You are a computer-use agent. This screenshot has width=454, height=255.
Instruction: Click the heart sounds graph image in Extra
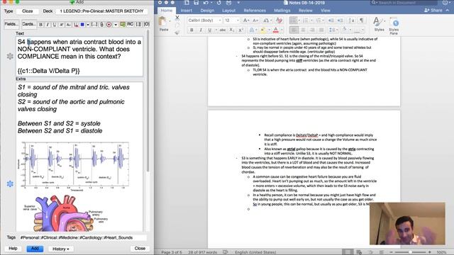[x=74, y=166]
